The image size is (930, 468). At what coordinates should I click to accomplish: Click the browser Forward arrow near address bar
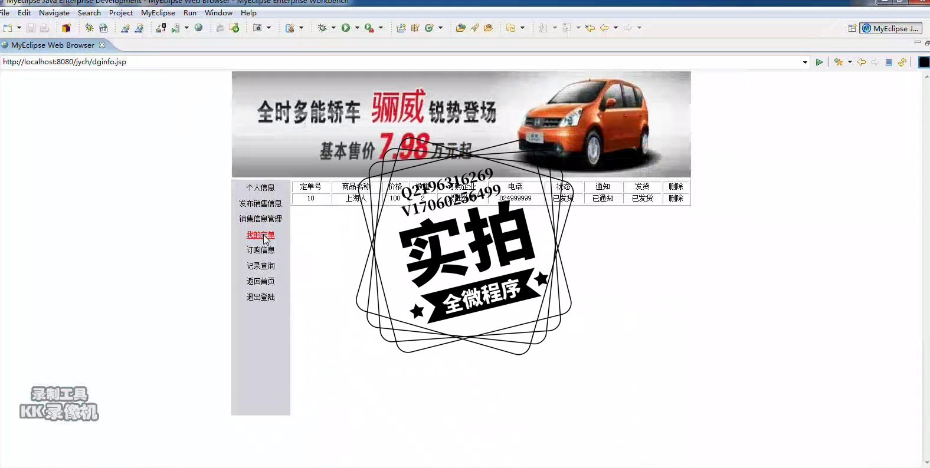pos(875,62)
